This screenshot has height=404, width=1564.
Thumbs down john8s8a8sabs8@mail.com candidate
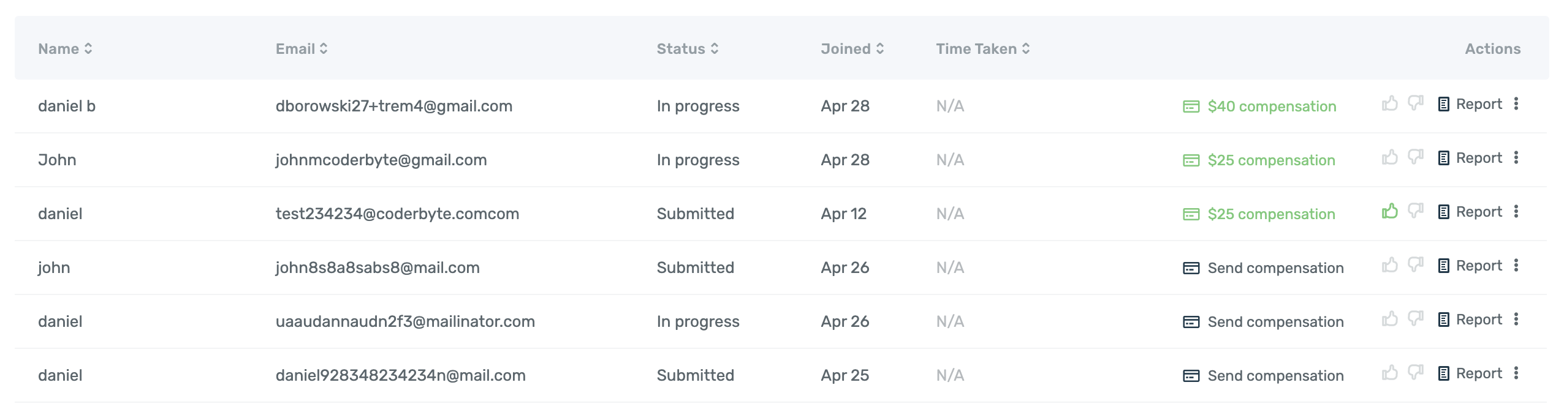[x=1415, y=265]
